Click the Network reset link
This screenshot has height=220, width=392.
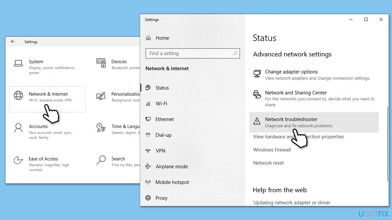pyautogui.click(x=269, y=163)
